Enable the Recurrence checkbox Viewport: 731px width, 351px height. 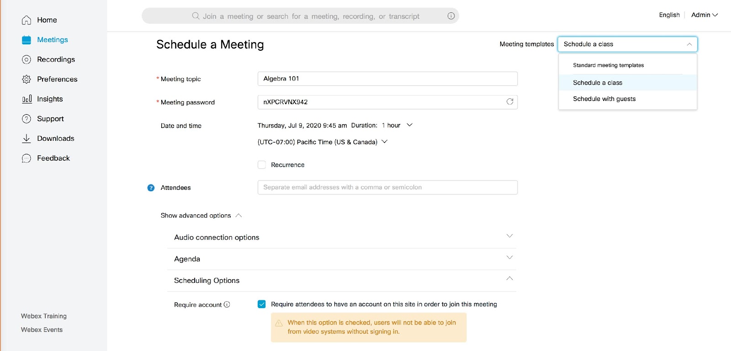tap(262, 165)
